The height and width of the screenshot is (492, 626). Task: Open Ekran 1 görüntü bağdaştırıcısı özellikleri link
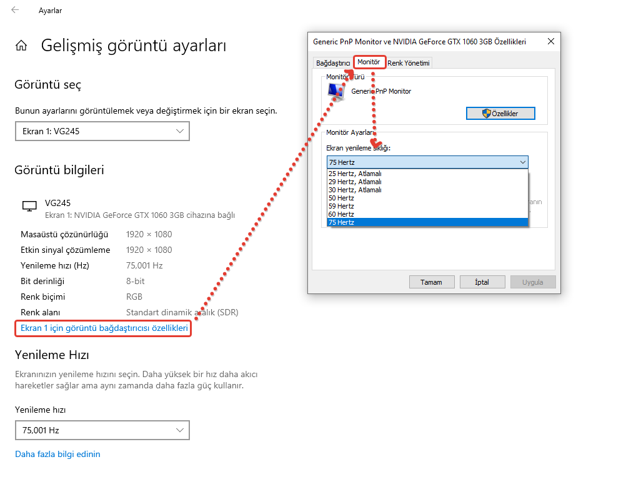(x=104, y=328)
